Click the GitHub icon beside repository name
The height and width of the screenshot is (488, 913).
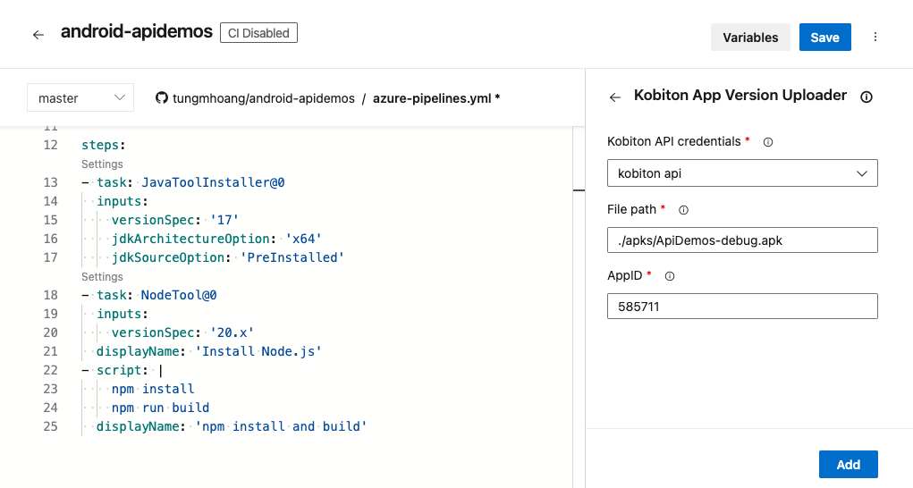(161, 98)
